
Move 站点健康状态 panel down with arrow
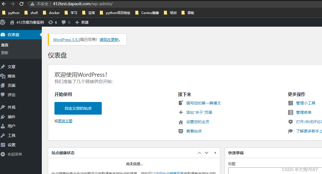tap(207, 153)
